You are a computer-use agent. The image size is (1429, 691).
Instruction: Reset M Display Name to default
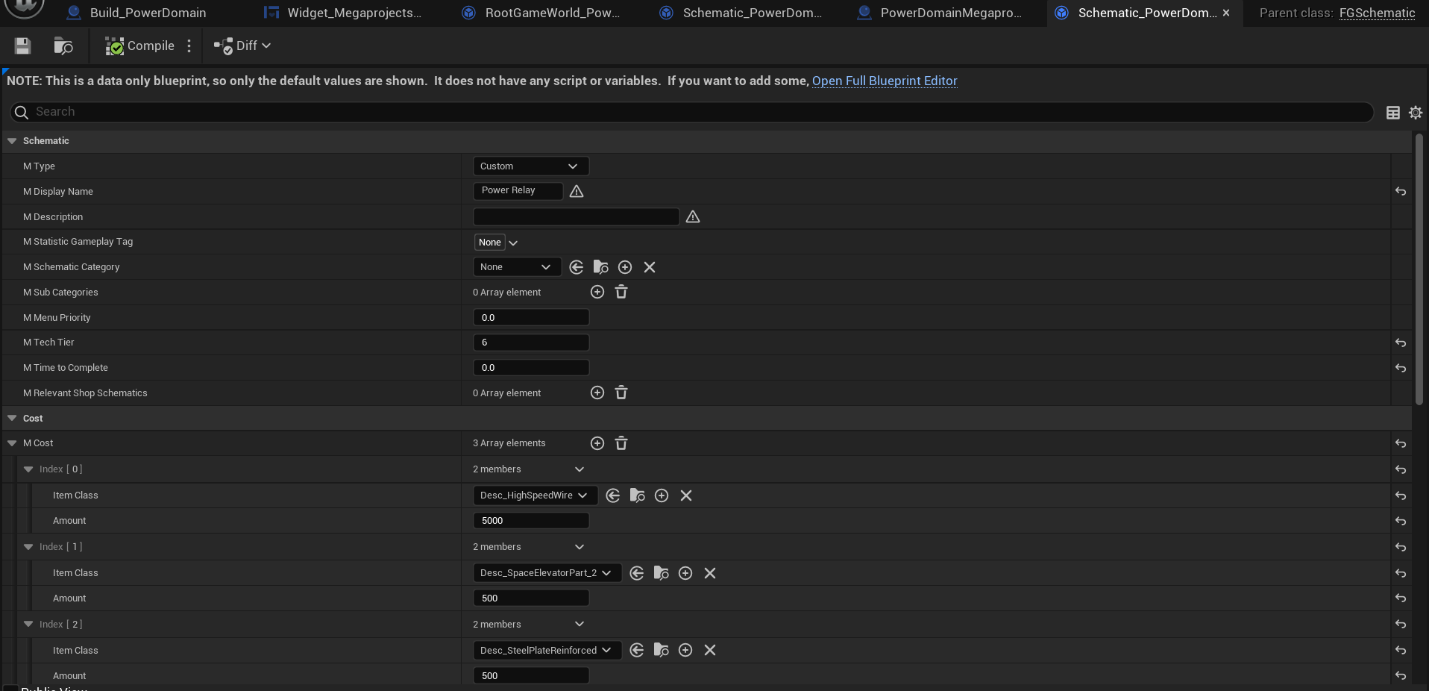tap(1401, 192)
